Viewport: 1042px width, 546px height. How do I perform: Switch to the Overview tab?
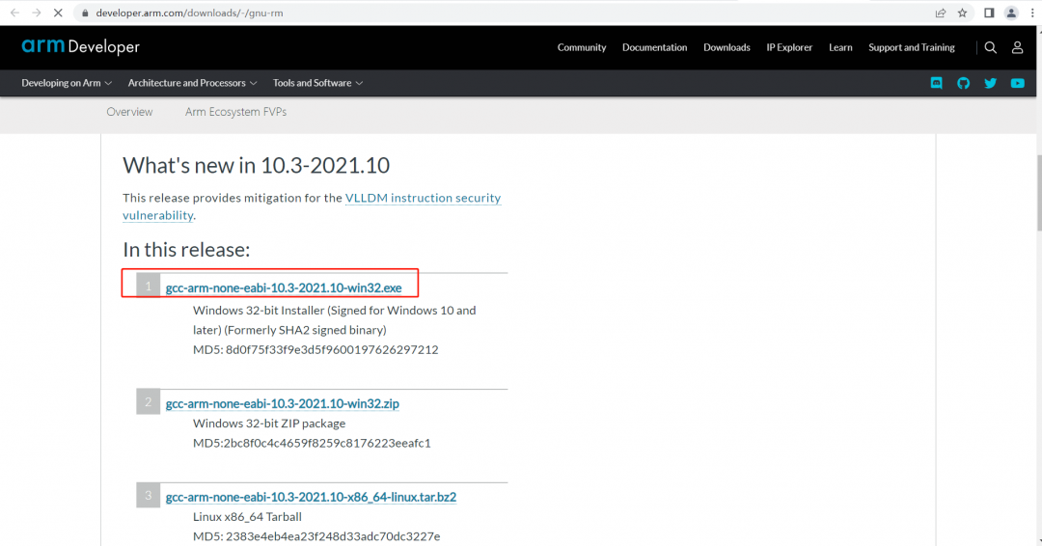(x=129, y=112)
